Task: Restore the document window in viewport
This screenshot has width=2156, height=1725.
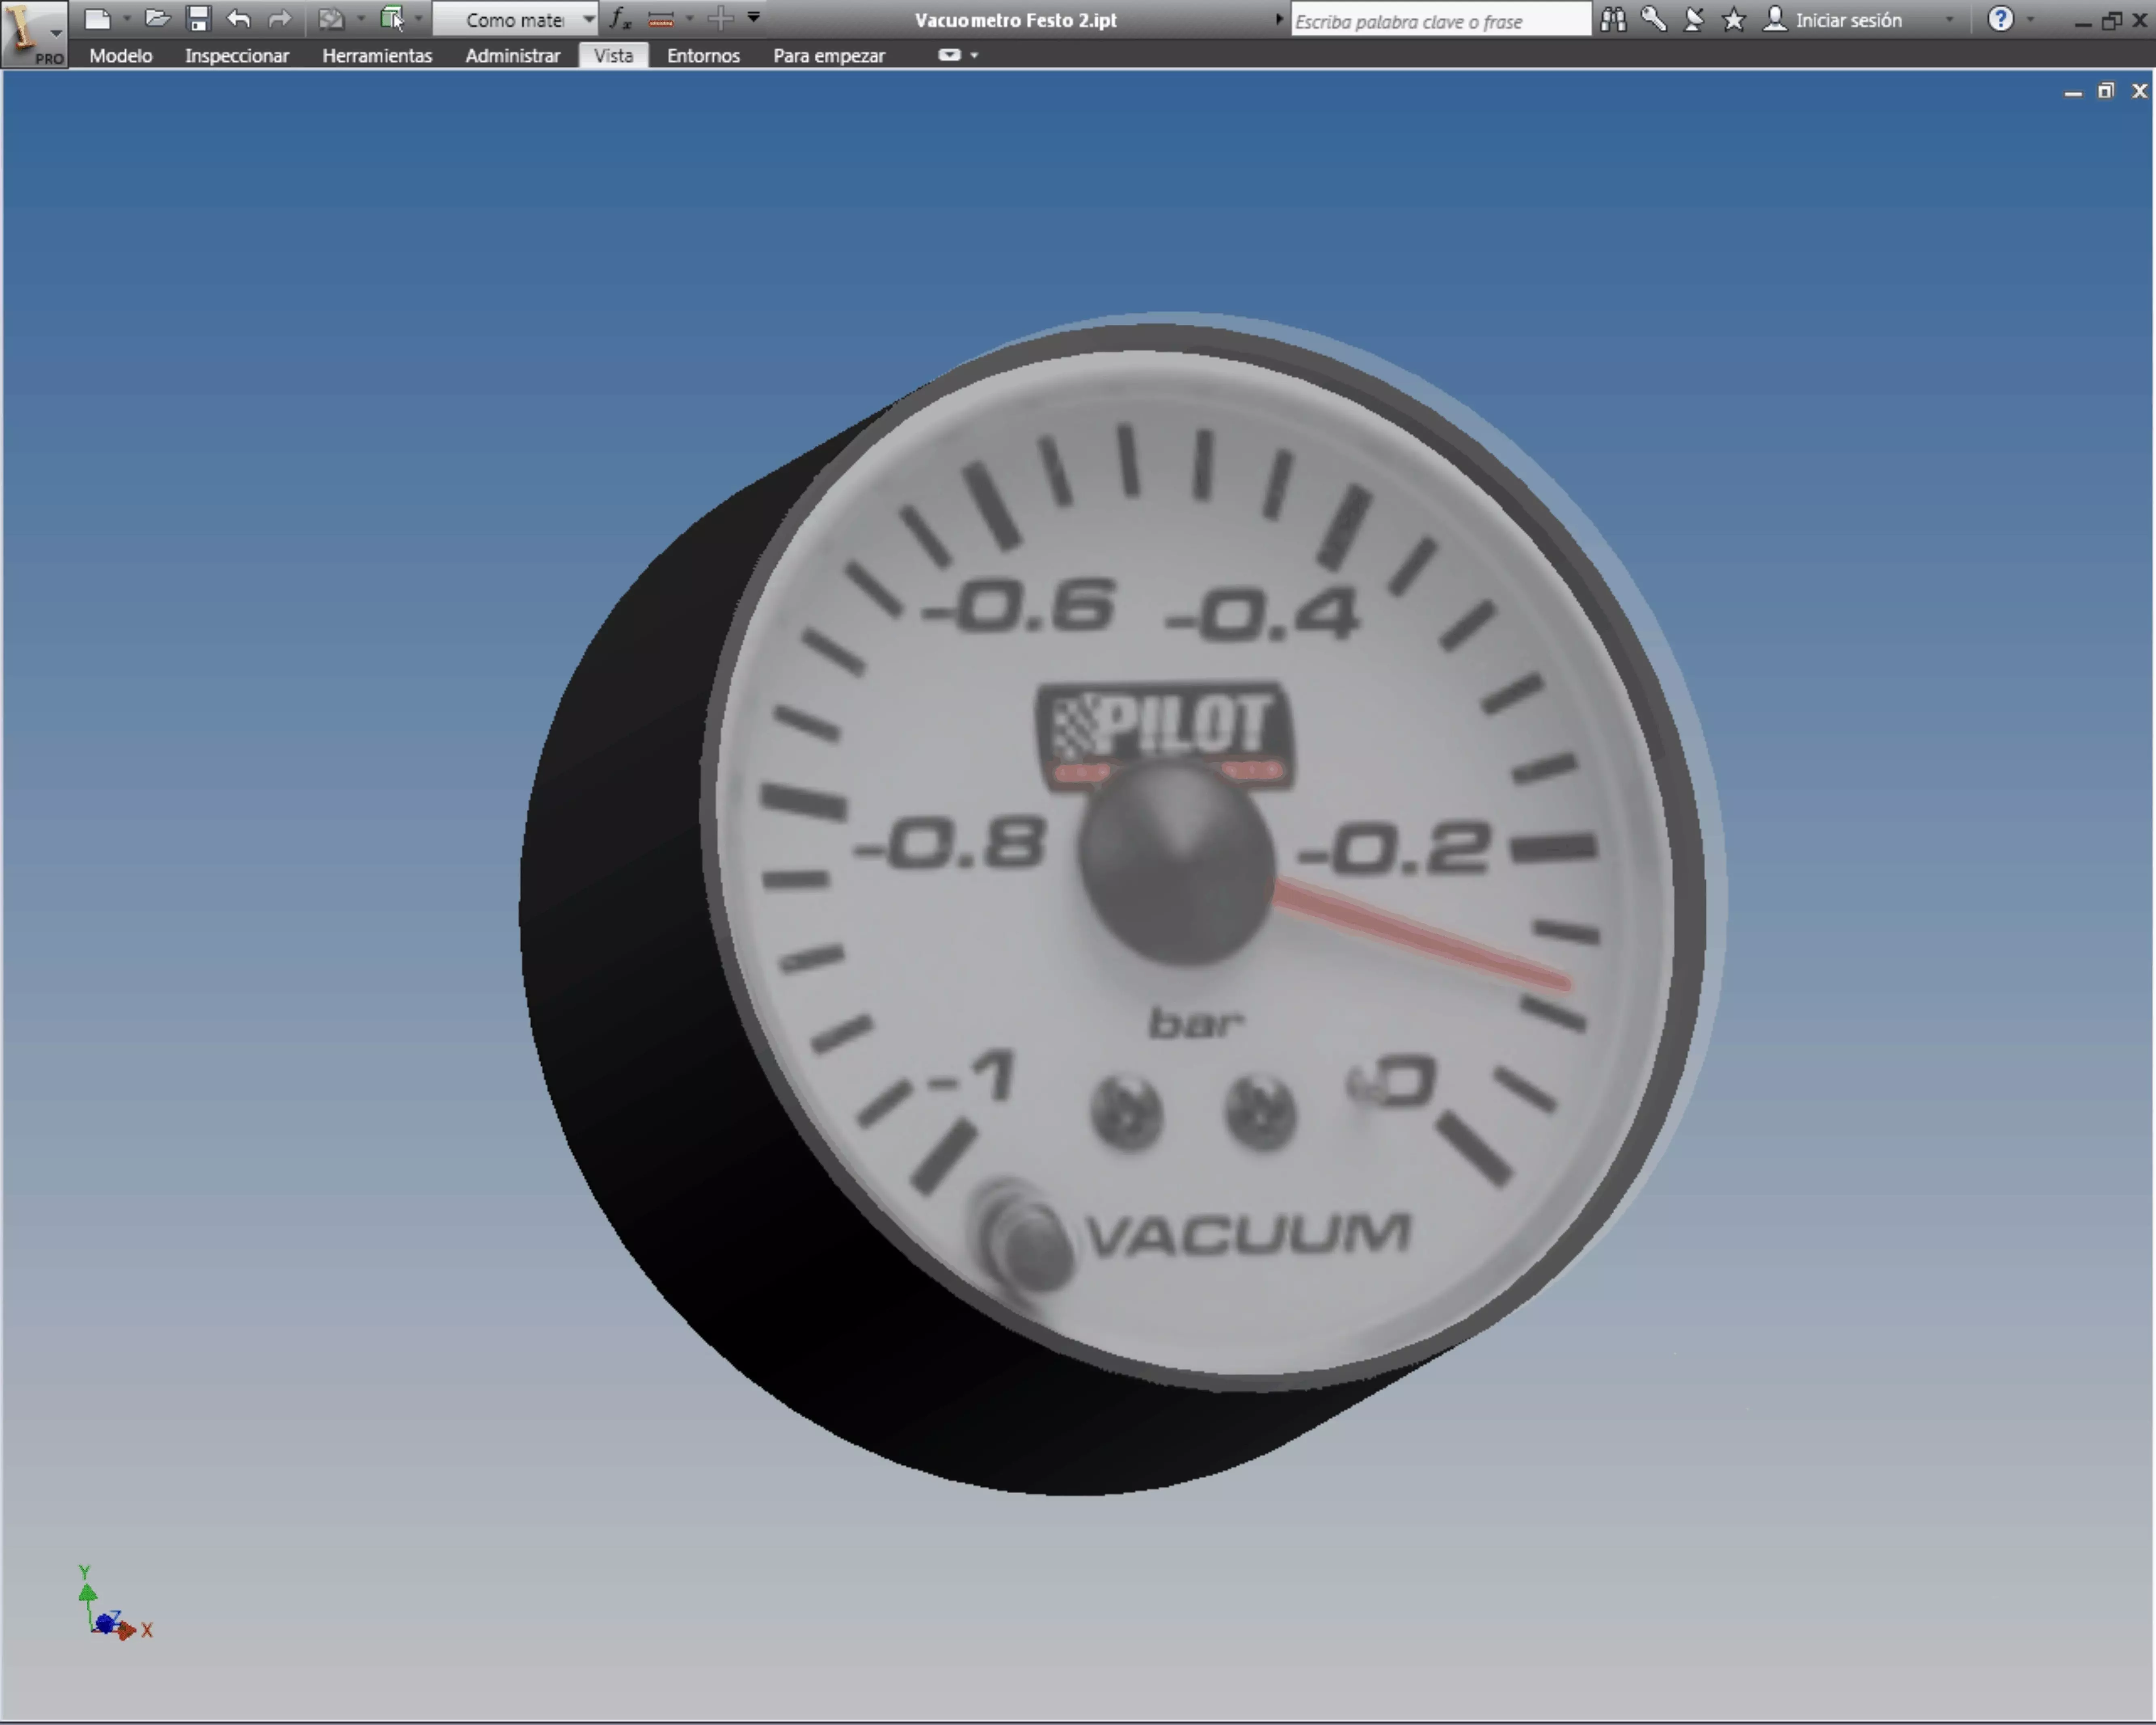Action: 2106,91
